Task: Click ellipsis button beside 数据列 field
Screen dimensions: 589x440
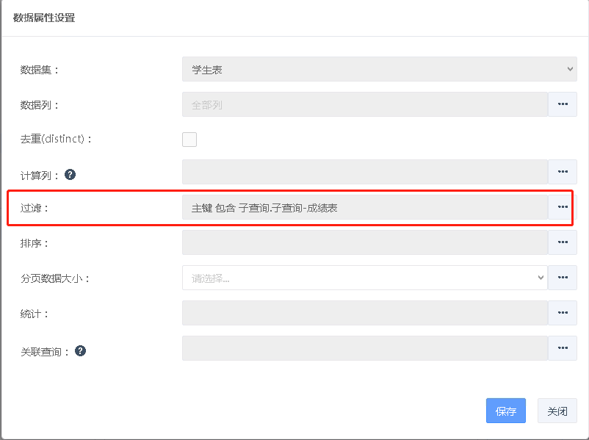Action: tap(563, 104)
